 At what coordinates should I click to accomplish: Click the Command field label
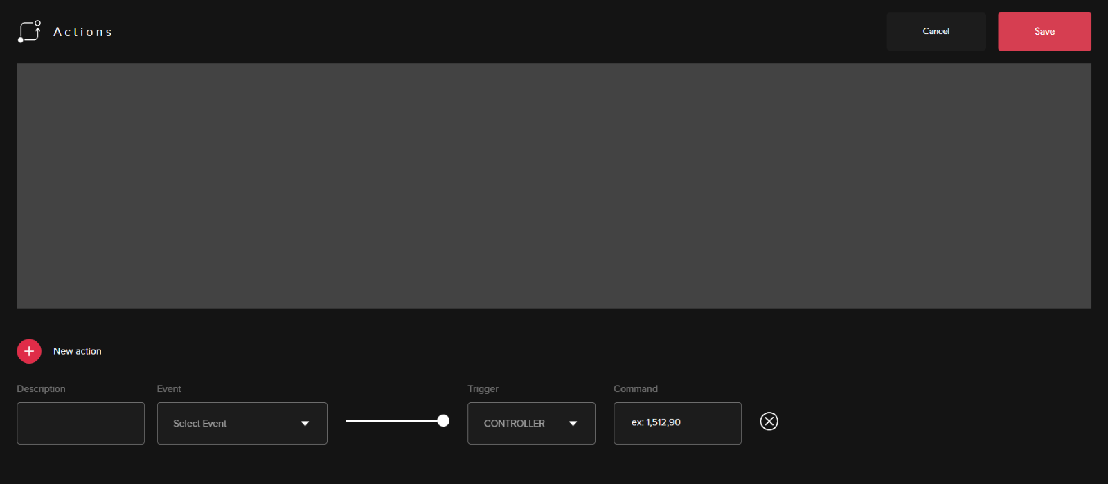(635, 388)
